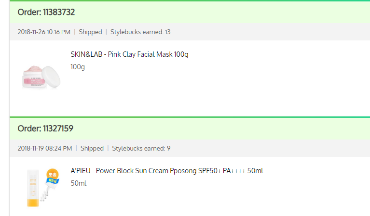Click the 100g size label
The image size is (370, 216).
point(78,67)
